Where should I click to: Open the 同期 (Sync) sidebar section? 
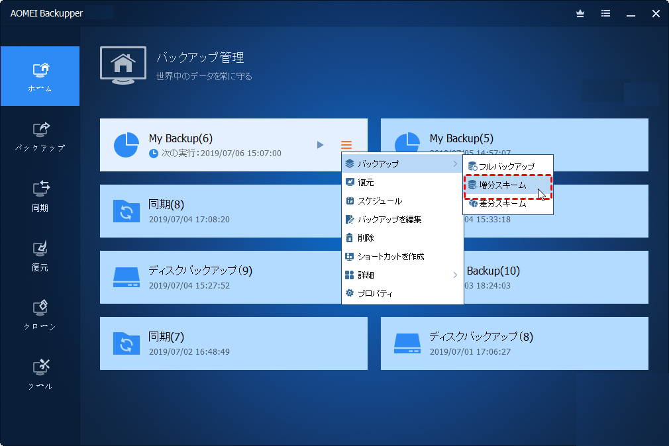(40, 196)
